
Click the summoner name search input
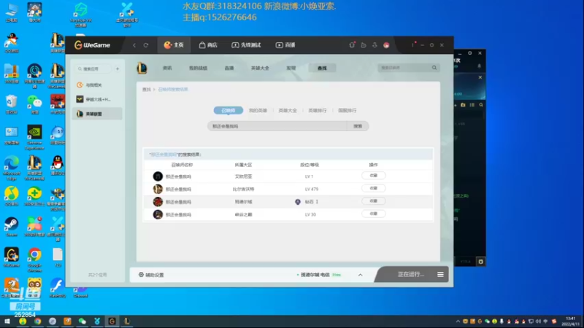pos(277,126)
